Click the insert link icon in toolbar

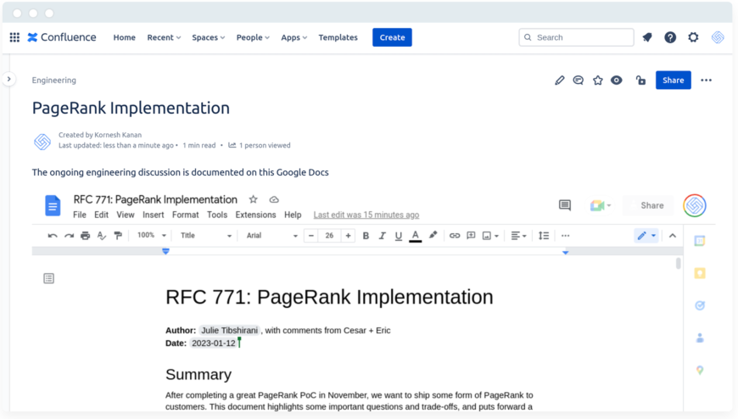pos(455,236)
